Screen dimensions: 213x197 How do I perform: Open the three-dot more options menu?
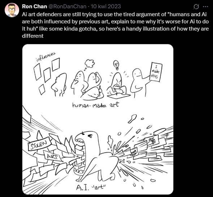coord(205,6)
